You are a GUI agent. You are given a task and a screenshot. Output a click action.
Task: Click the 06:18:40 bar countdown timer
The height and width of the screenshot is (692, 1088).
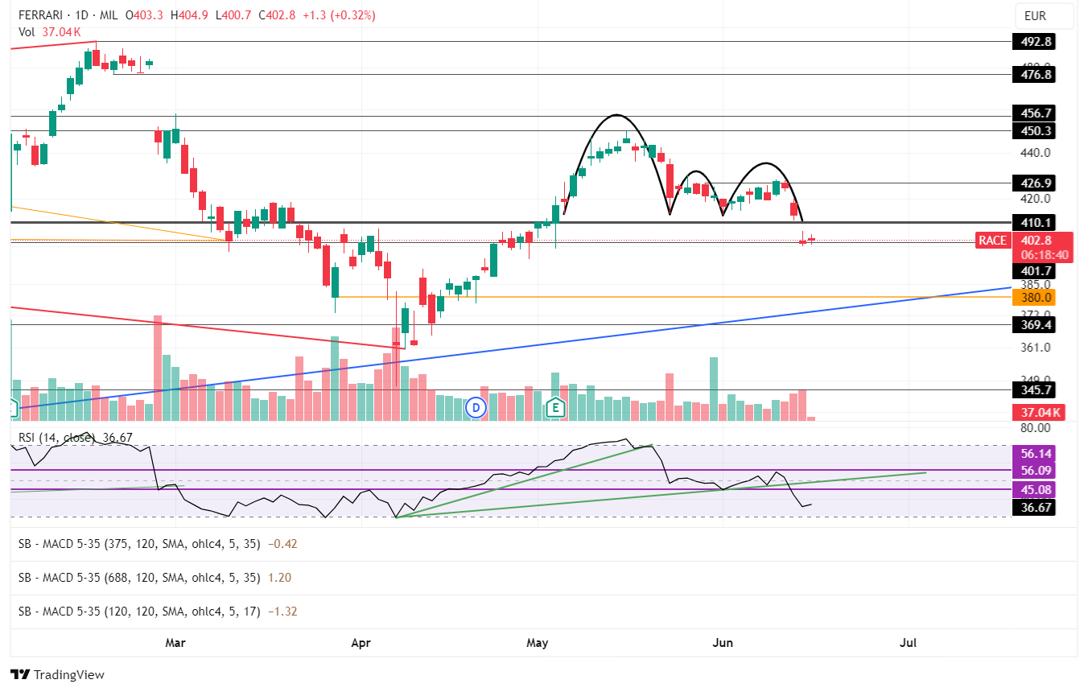click(1043, 254)
